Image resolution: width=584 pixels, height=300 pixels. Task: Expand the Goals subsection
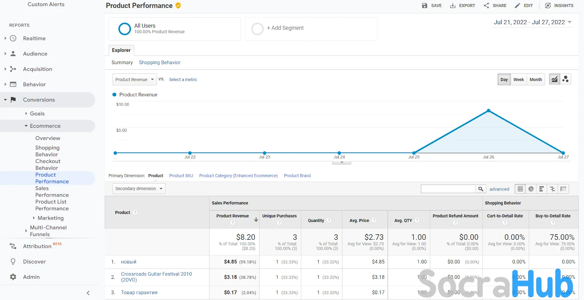(x=26, y=114)
